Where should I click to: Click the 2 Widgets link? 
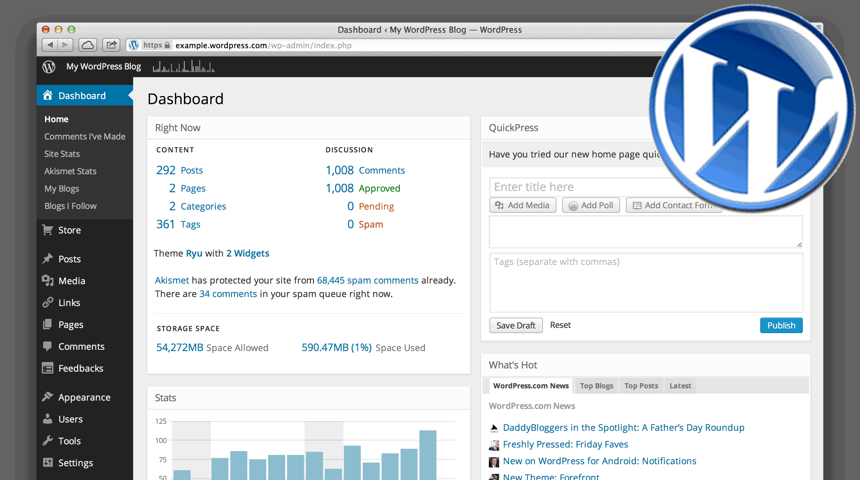[x=248, y=253]
